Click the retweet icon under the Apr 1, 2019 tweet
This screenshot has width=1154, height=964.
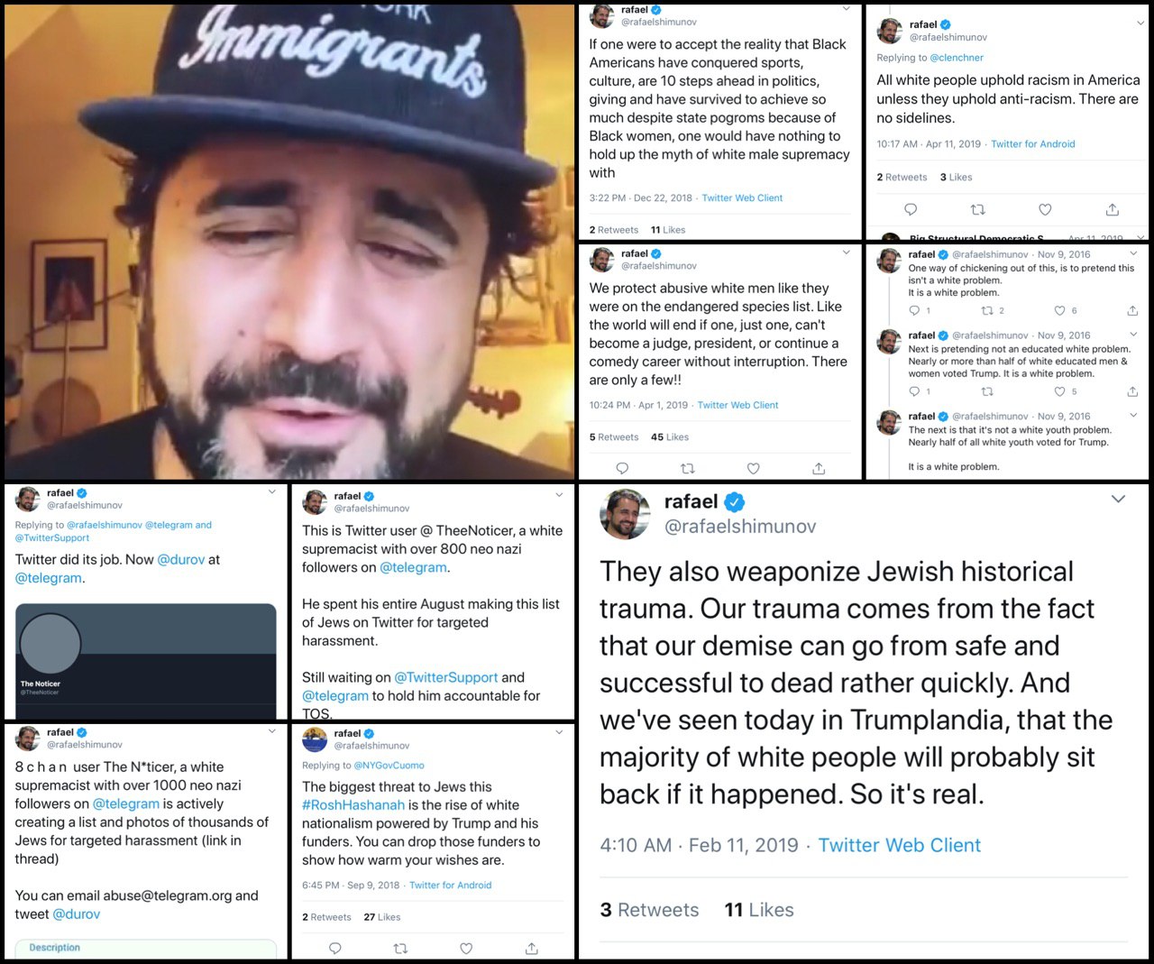pyautogui.click(x=688, y=468)
